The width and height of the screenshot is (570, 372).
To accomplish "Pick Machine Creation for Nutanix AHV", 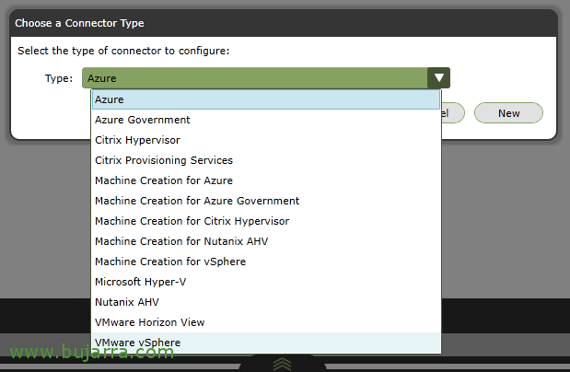I will [266, 241].
